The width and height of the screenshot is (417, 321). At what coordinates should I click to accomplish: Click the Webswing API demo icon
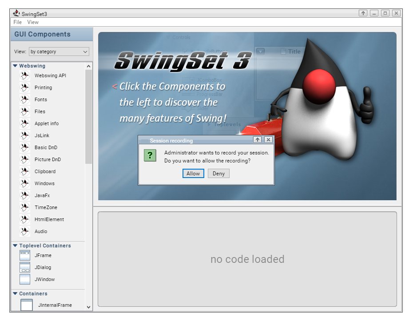tap(25, 75)
